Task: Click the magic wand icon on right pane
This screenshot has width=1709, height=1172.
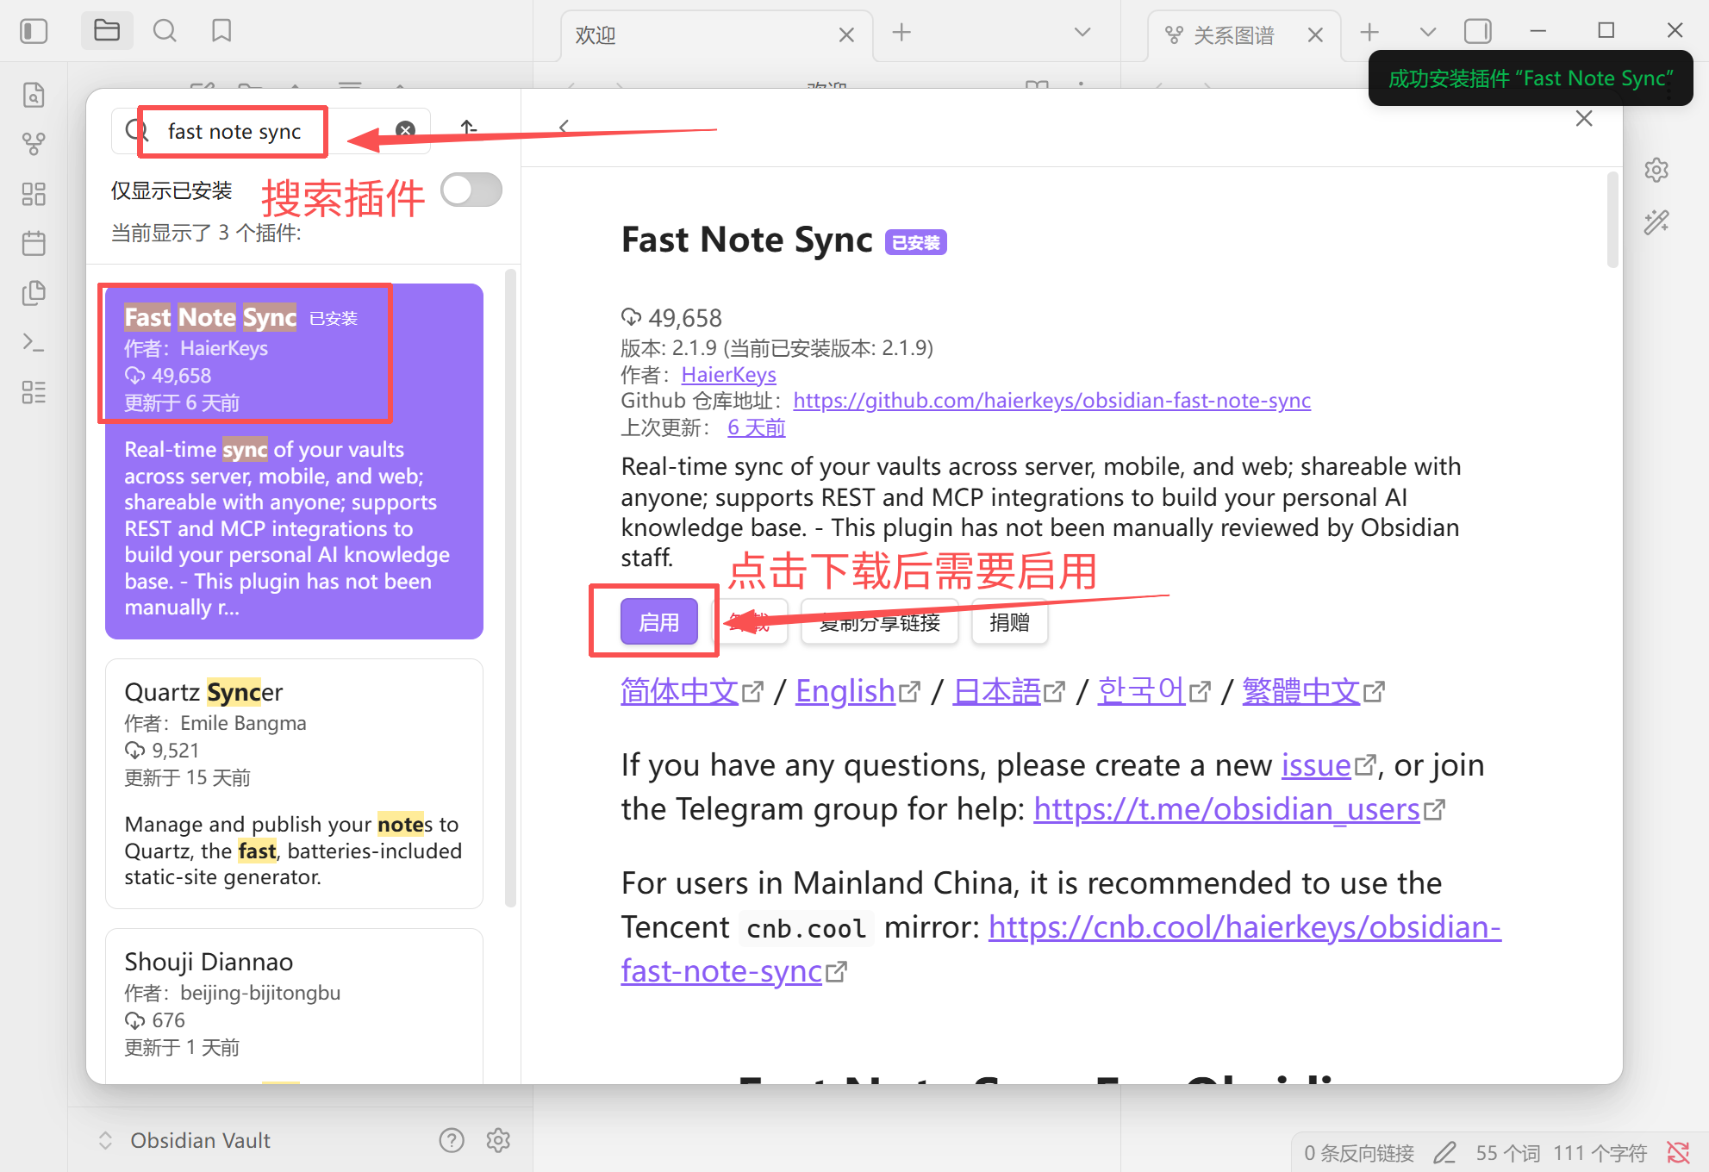Action: [1656, 222]
